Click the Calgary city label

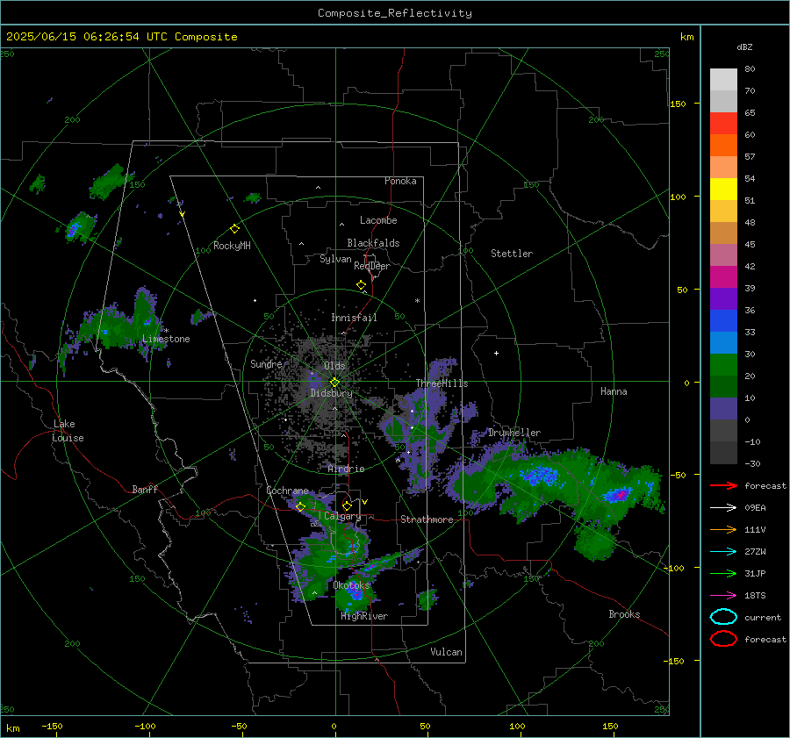pos(342,516)
